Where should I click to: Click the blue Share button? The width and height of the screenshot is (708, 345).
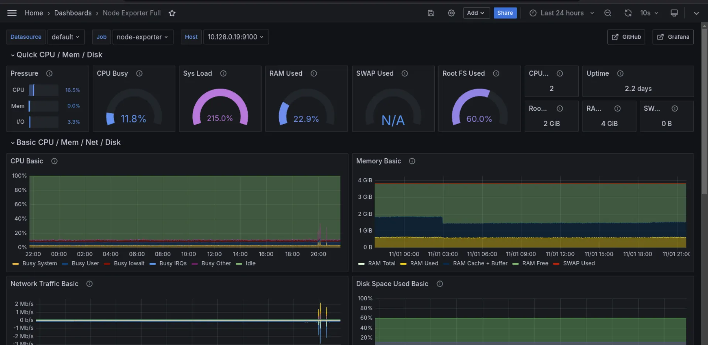(x=505, y=13)
